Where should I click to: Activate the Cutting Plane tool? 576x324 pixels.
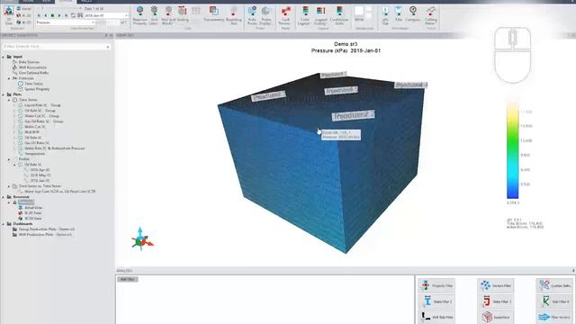(431, 15)
